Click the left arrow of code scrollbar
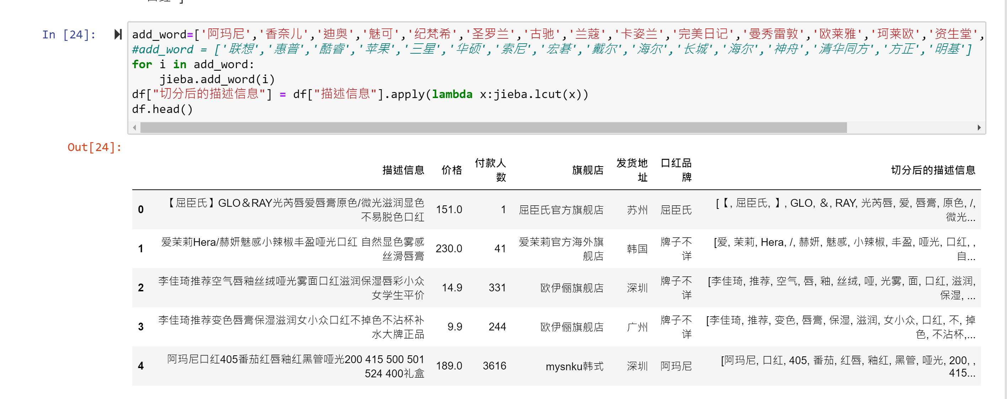The height and width of the screenshot is (399, 1007). [135, 128]
